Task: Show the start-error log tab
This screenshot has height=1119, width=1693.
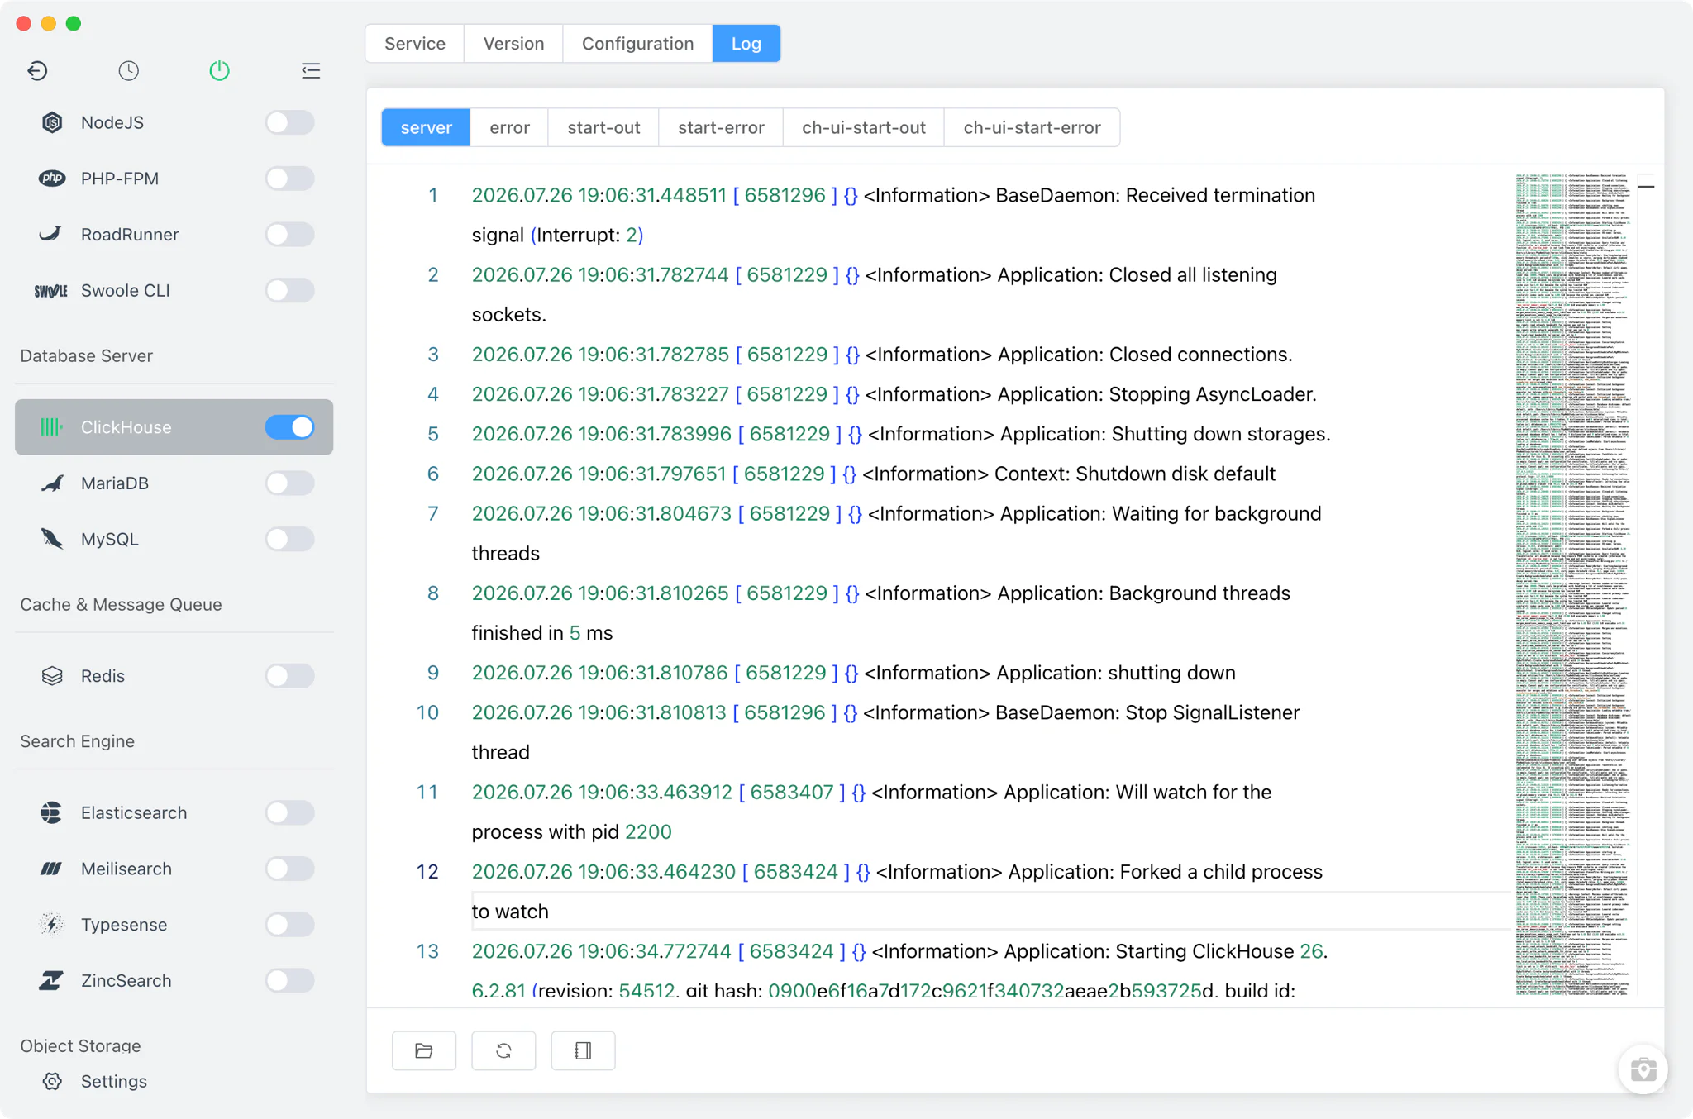Action: pos(721,128)
